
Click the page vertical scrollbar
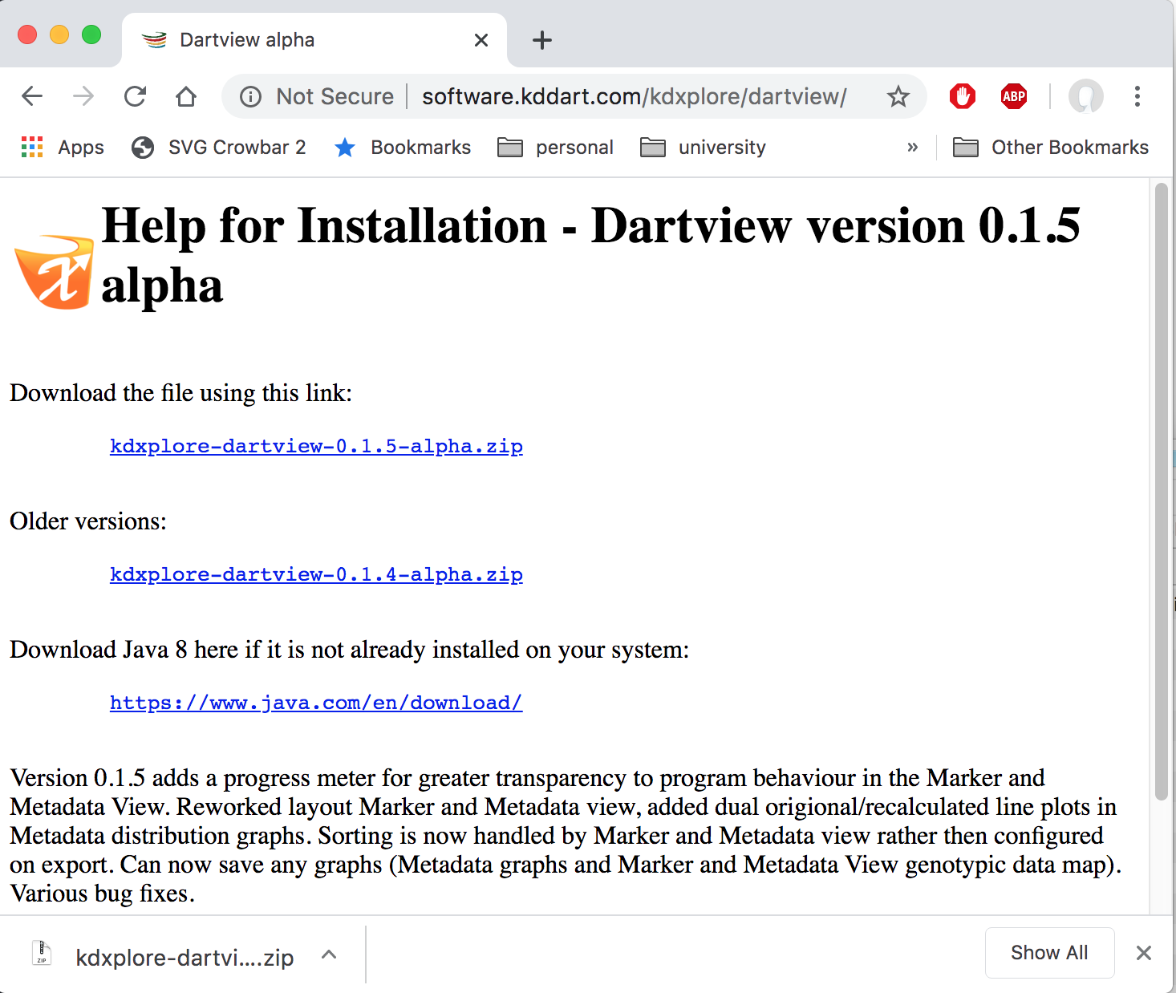pos(1162,492)
